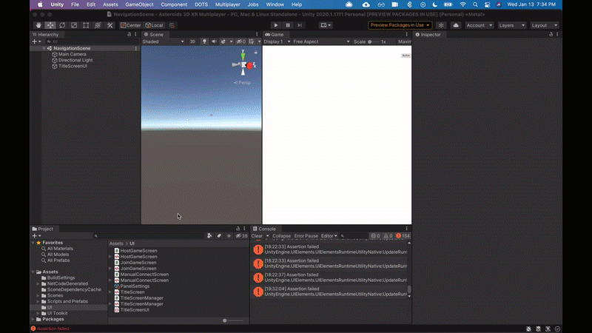Collapse the Favorites group in Project
The image size is (592, 333).
tap(33, 243)
